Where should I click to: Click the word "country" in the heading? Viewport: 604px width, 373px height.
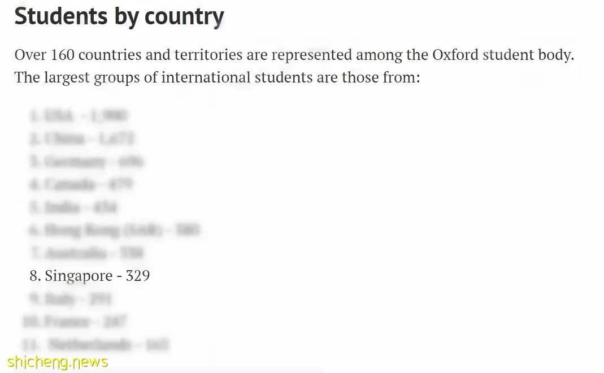coord(184,18)
